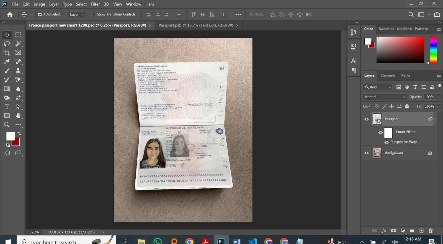Enable Show Transform Controls checkbox

(94, 14)
